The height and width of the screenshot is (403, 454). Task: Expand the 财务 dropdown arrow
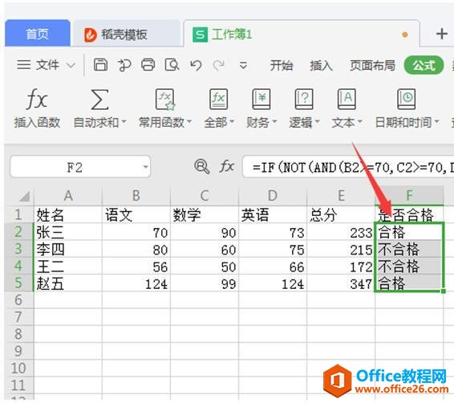274,122
